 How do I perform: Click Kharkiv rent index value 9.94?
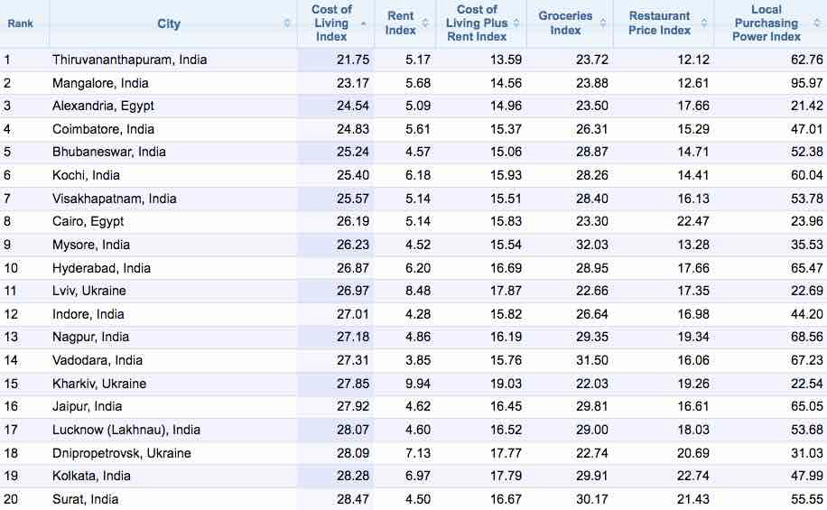coord(418,384)
